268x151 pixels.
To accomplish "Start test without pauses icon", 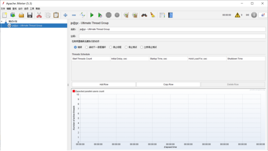I will point(100,15).
